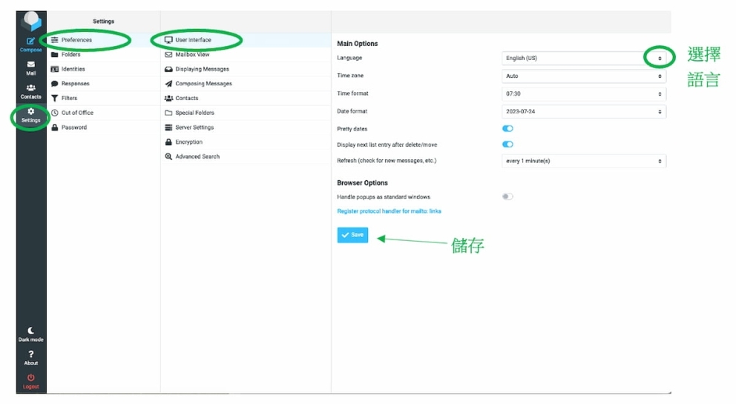Open the Language dropdown
Screen dimensions: 736x404
(583, 58)
